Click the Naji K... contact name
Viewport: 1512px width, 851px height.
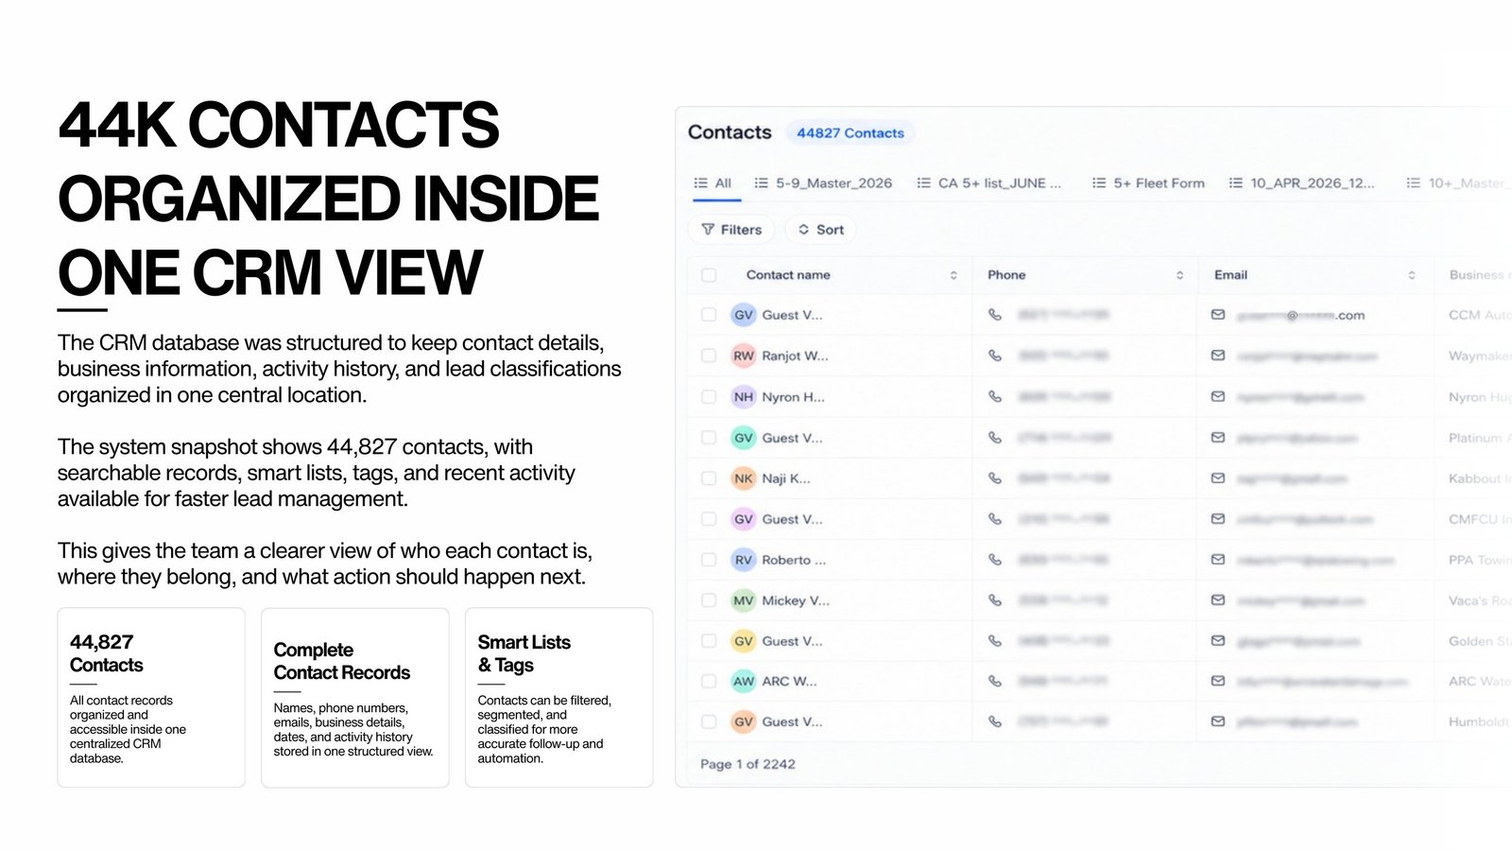[786, 478]
